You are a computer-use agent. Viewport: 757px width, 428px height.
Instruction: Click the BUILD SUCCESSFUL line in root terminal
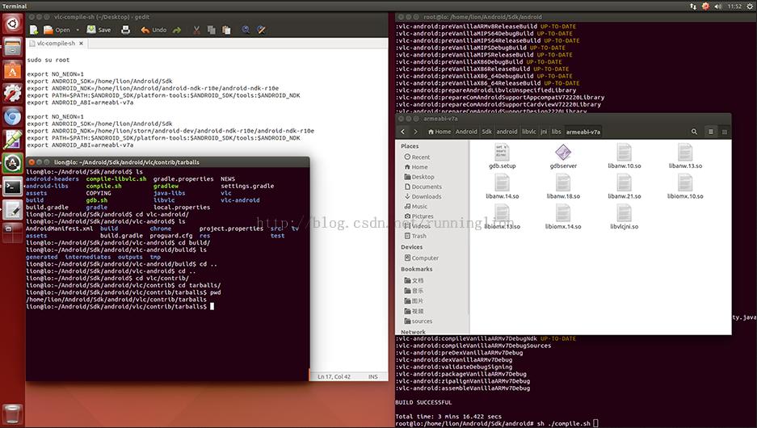[423, 402]
